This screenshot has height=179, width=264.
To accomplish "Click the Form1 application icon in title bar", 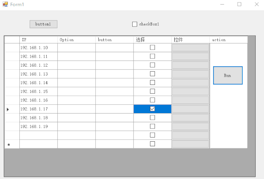I will tap(5, 4).
